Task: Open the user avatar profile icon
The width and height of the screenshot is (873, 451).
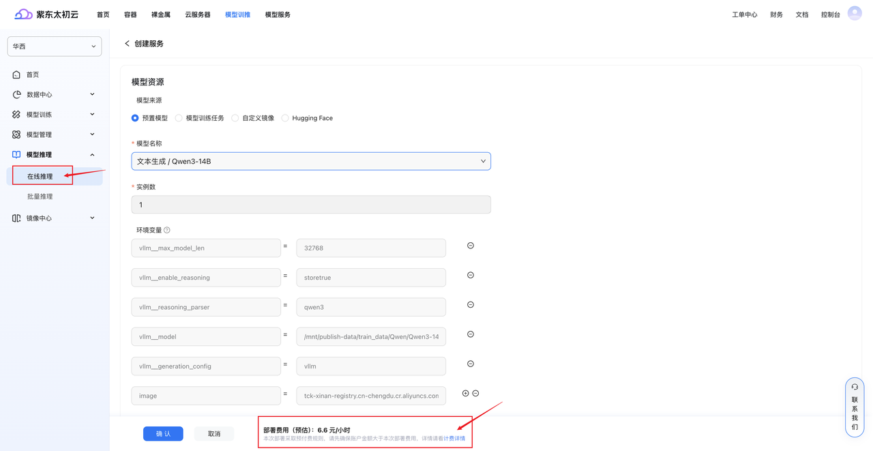Action: [854, 14]
